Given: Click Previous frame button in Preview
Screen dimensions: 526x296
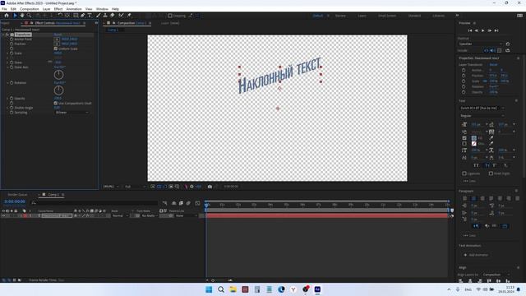Looking at the screenshot, I should [477, 30].
